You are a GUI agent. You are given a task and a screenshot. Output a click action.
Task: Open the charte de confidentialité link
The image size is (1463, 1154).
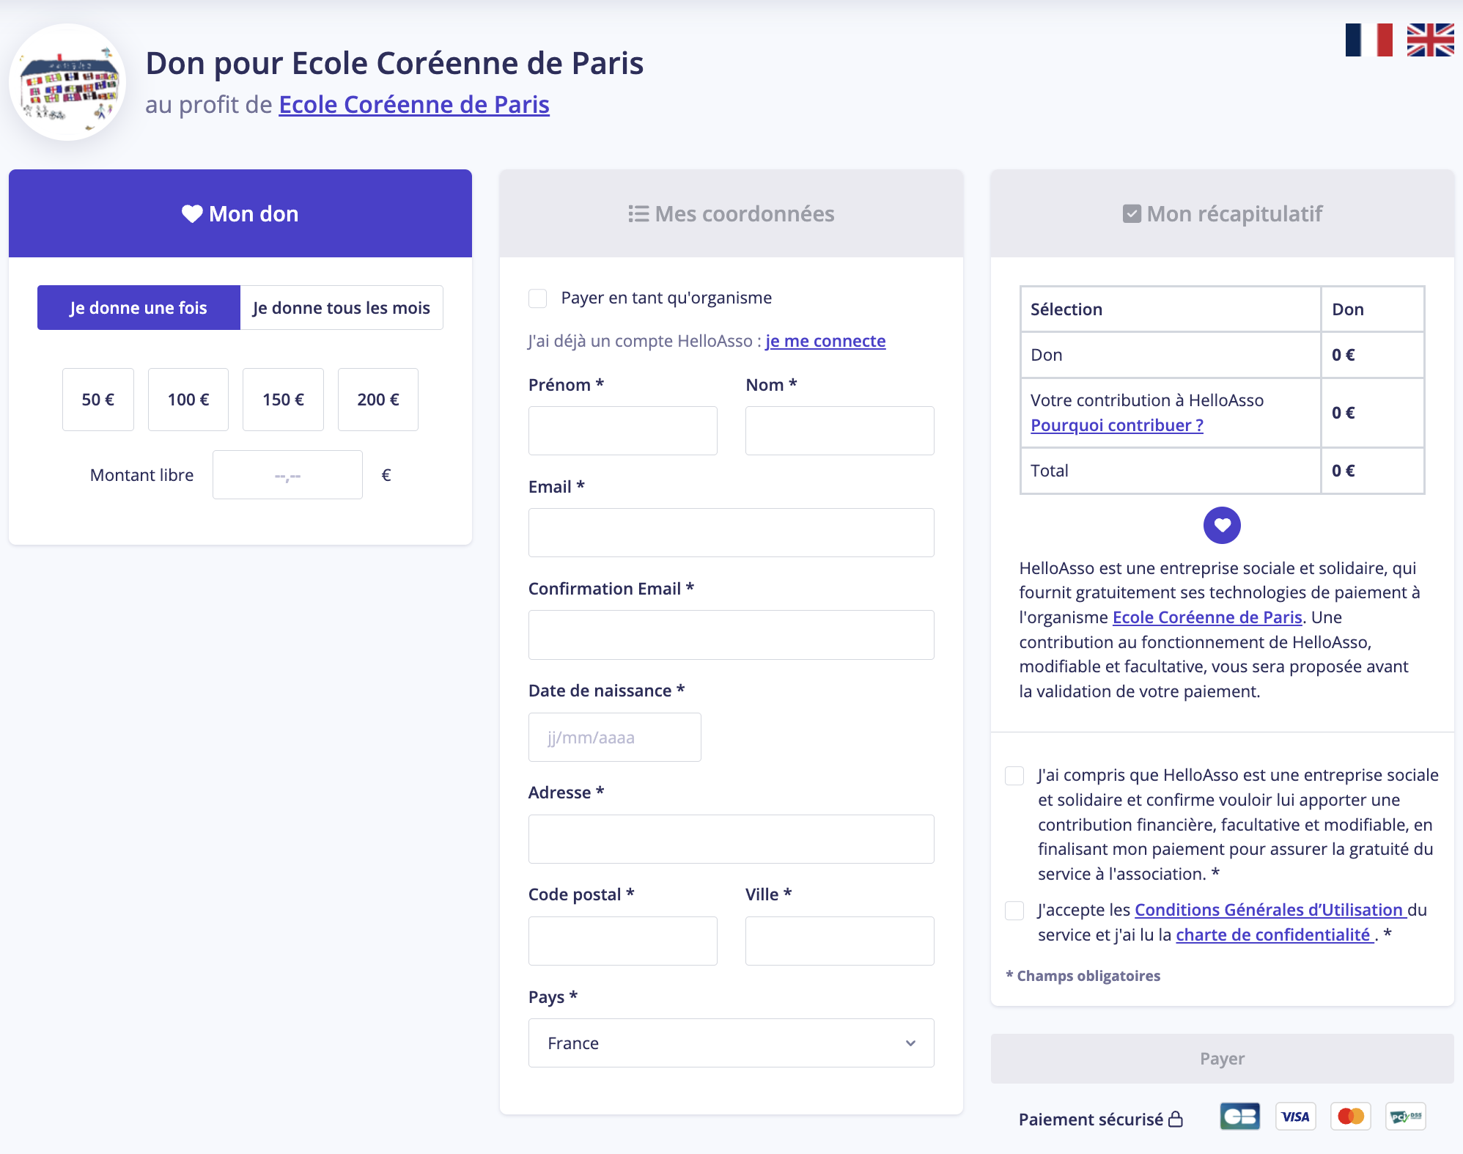[1273, 935]
